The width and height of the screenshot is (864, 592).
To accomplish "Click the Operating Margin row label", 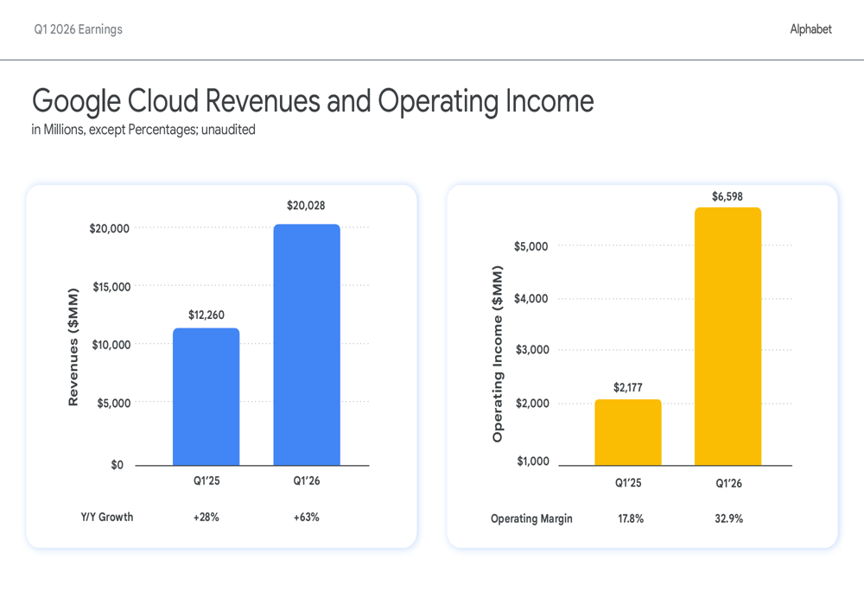I will [x=531, y=519].
